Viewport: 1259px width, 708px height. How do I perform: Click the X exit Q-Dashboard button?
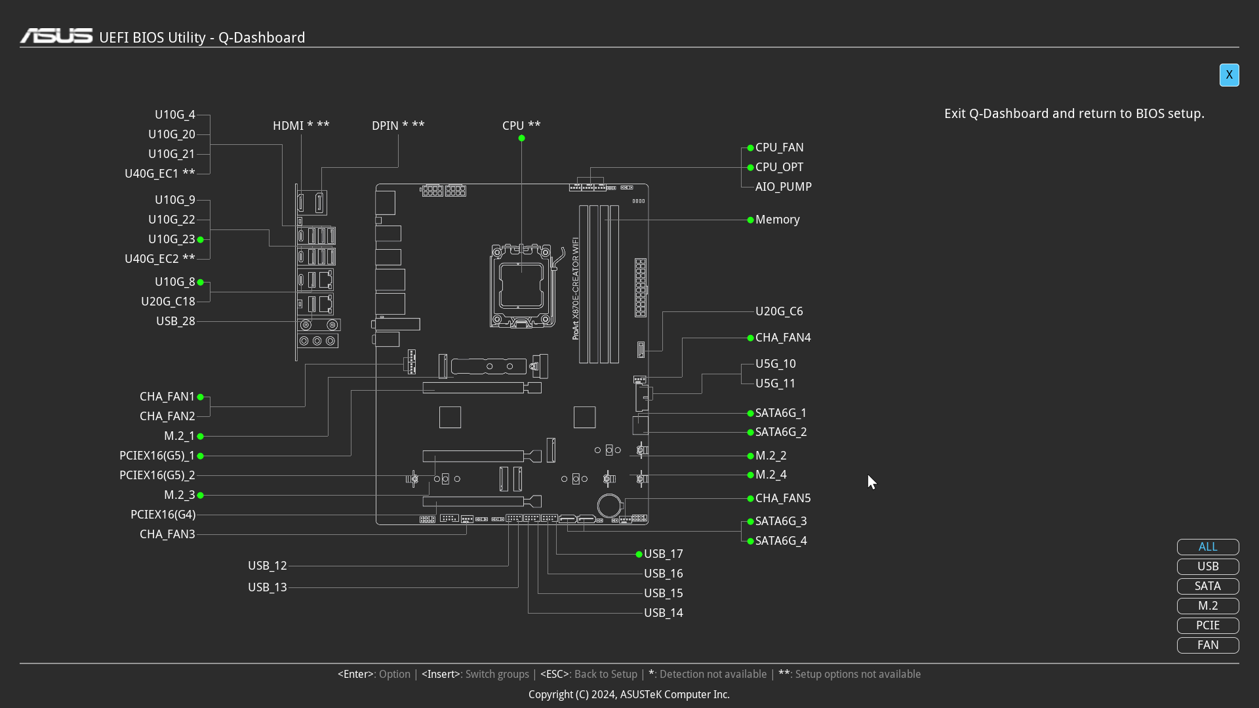click(x=1229, y=75)
